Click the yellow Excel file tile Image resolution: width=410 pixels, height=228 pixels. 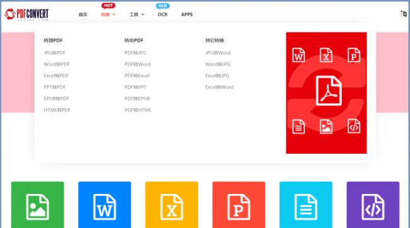[x=172, y=205]
